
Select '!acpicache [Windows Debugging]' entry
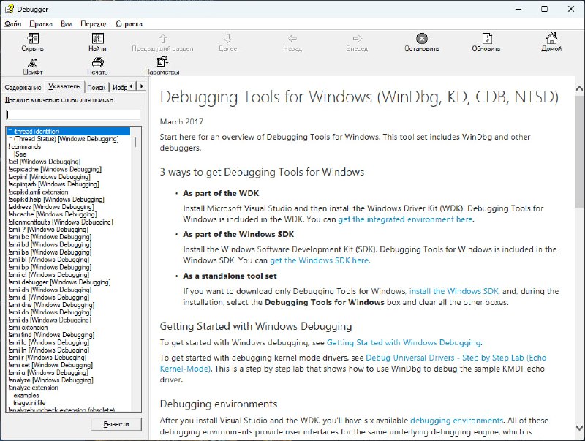pyautogui.click(x=54, y=169)
